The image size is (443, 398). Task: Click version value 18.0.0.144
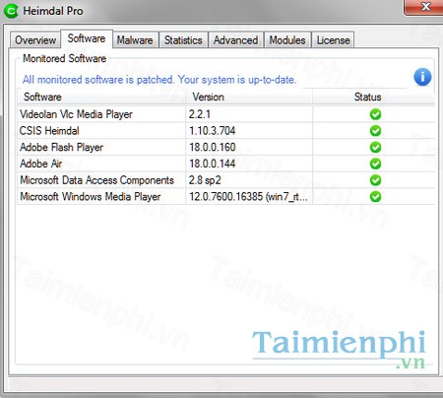point(212,164)
